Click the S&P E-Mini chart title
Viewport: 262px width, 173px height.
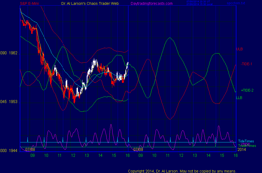29,3
